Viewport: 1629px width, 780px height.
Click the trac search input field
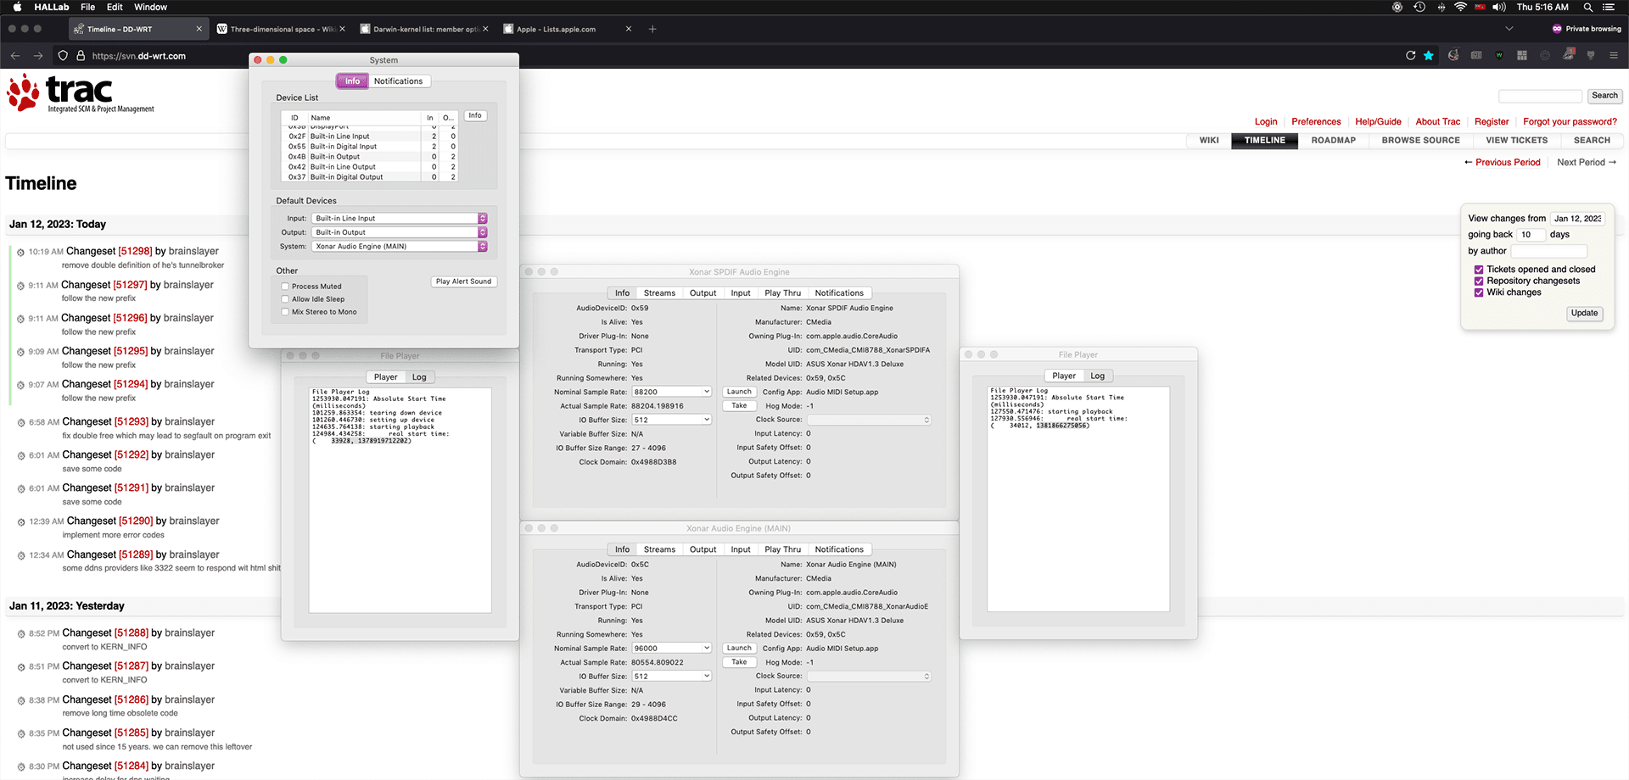click(1540, 96)
